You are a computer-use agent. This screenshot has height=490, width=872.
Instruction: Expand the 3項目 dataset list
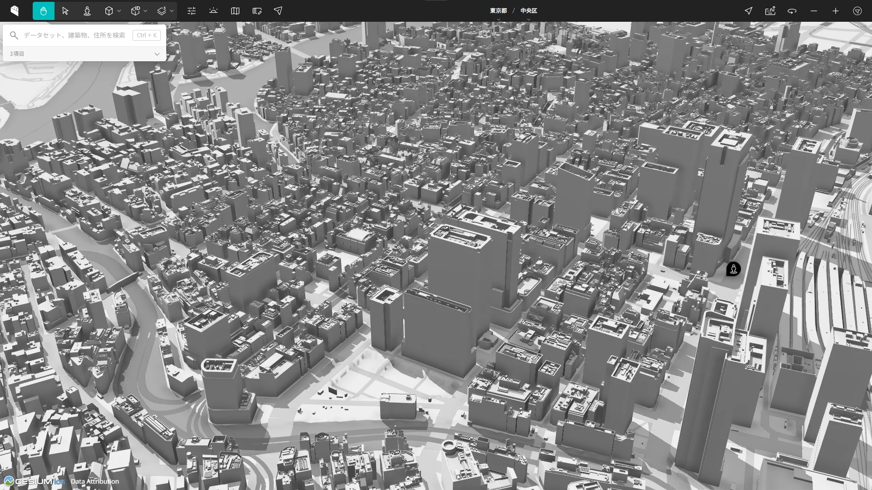(x=157, y=54)
